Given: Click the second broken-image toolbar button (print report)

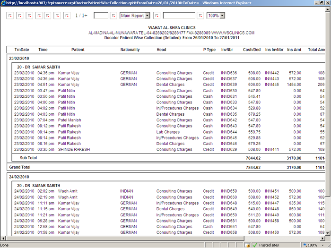Looking at the screenshot, I should click(20, 16).
